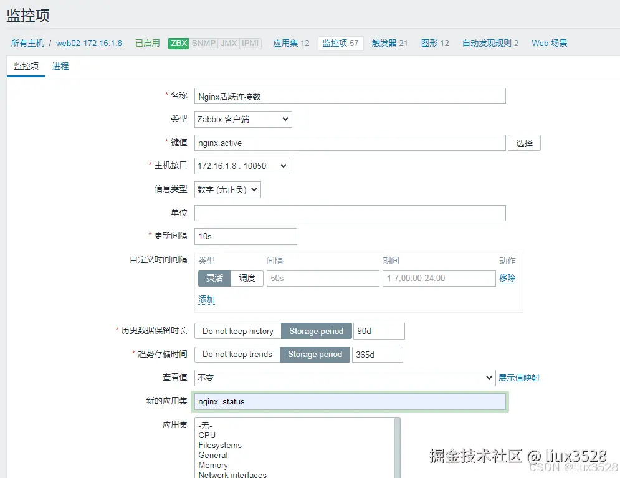
Task: Open the 信息类型 dropdown
Action: pyautogui.click(x=227, y=189)
